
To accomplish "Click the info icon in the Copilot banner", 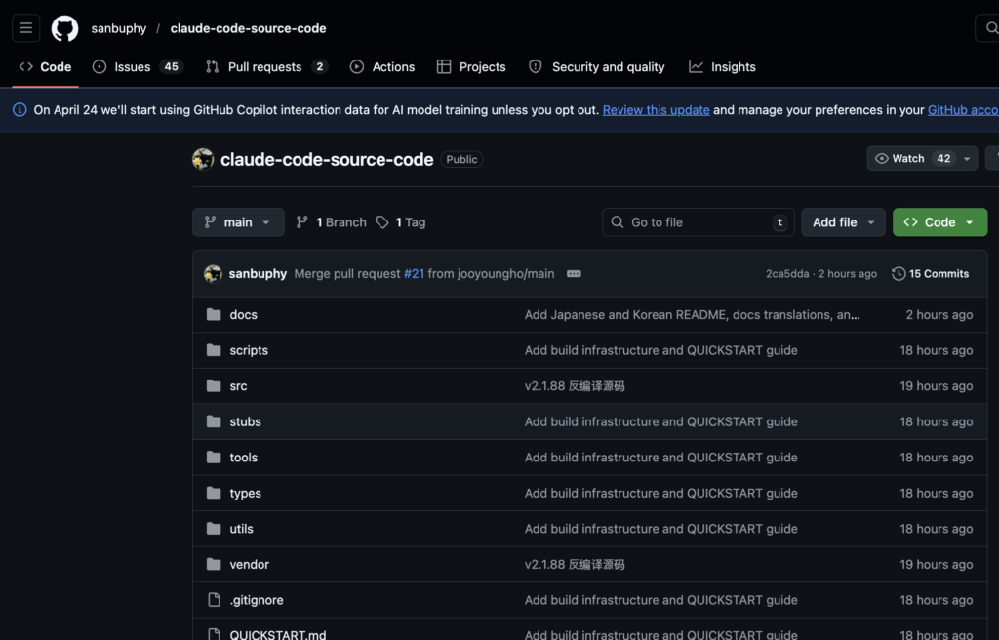I will click(x=20, y=109).
